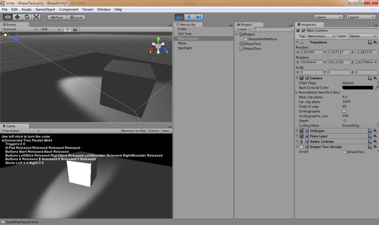
Task: Toggle the Stats overlay button
Action: tap(165, 131)
